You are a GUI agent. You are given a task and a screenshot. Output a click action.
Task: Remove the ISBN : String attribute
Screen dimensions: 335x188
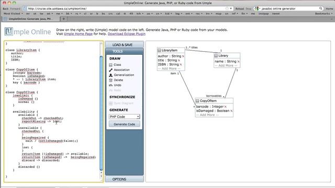pos(181,65)
